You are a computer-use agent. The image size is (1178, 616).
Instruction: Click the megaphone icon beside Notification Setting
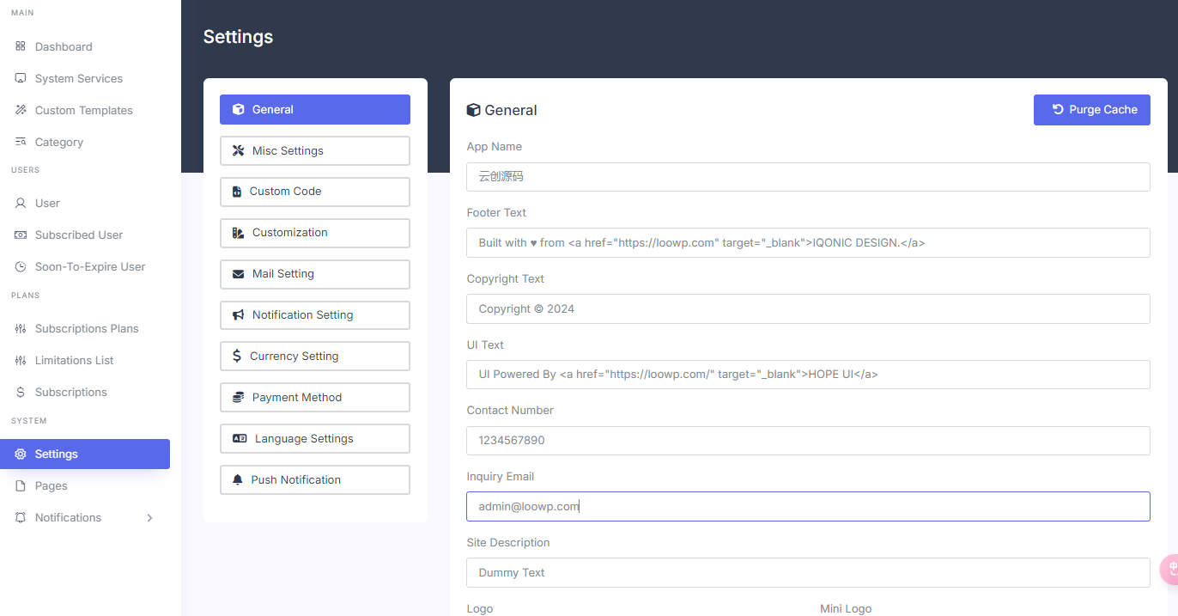pos(239,315)
